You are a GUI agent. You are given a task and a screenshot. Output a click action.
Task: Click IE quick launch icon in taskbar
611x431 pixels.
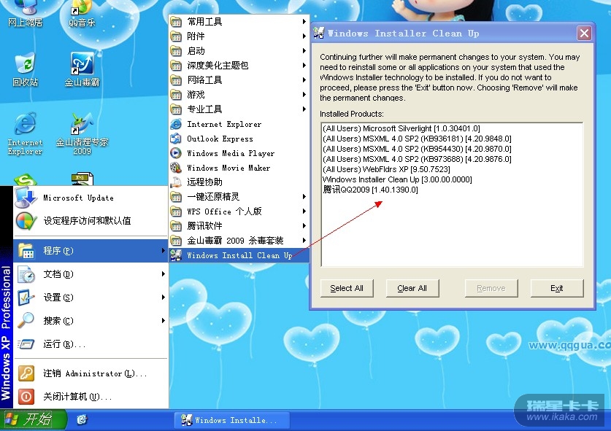[x=82, y=420]
